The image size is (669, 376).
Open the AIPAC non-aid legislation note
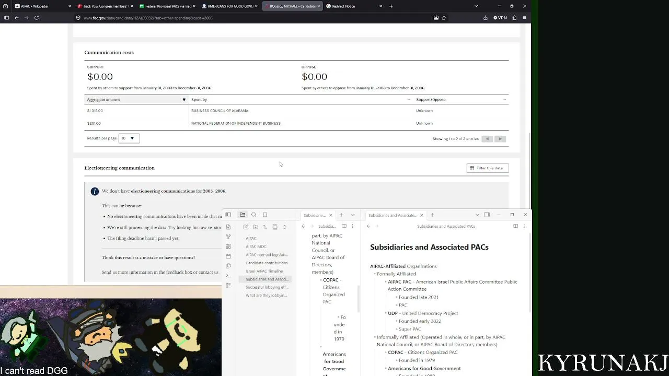(267, 255)
